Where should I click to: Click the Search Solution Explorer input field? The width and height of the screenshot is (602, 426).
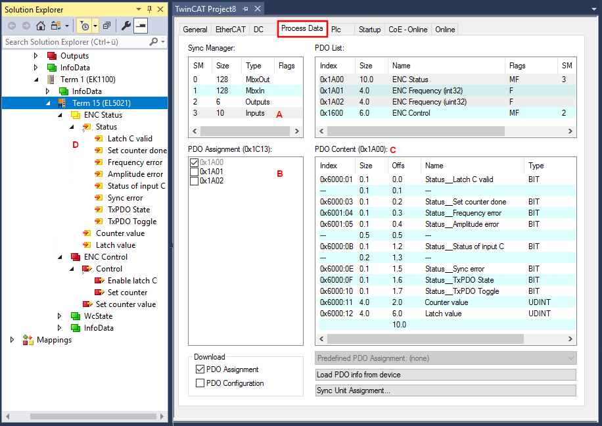coord(76,41)
